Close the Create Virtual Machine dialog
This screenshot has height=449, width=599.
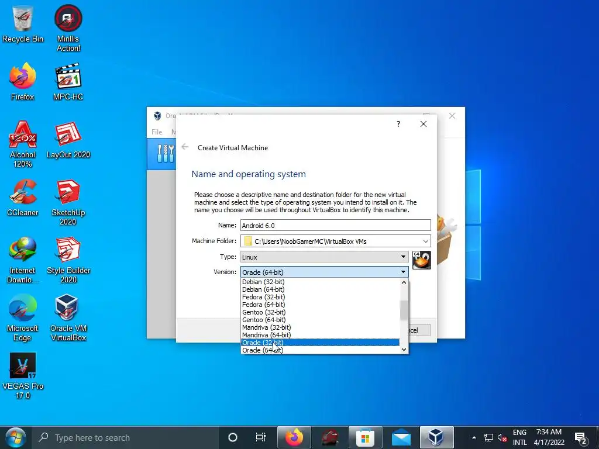pyautogui.click(x=424, y=124)
